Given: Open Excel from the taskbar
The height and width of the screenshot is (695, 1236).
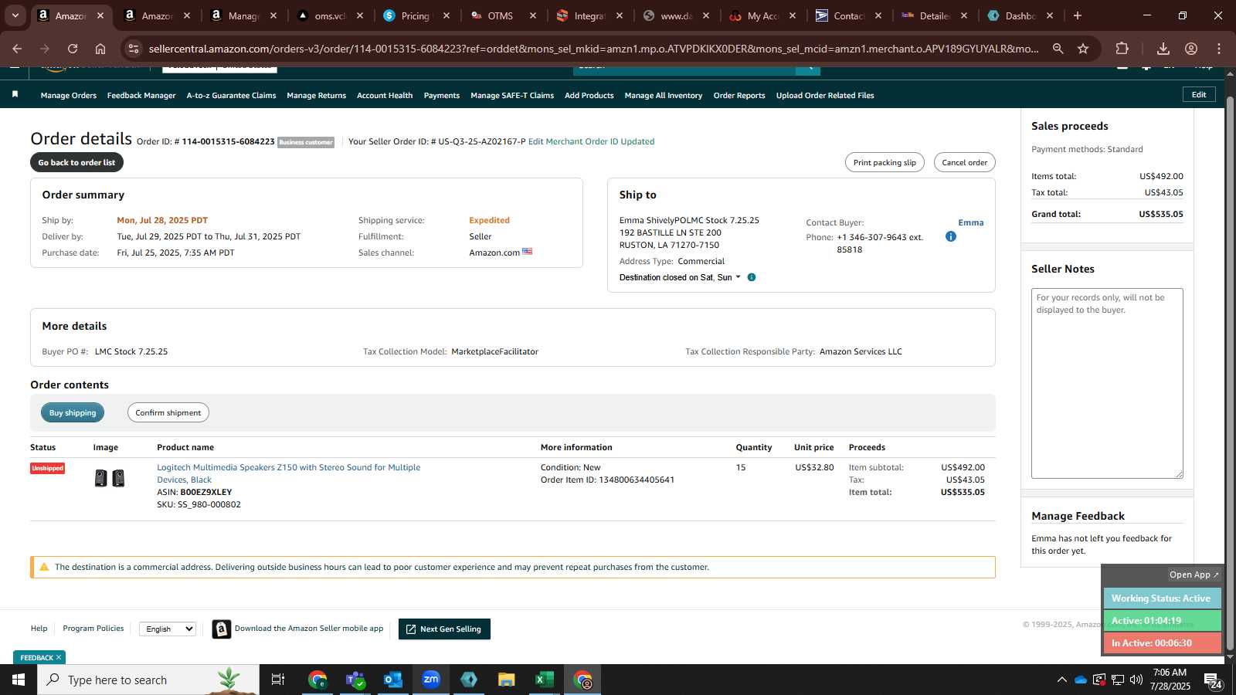Looking at the screenshot, I should (544, 680).
